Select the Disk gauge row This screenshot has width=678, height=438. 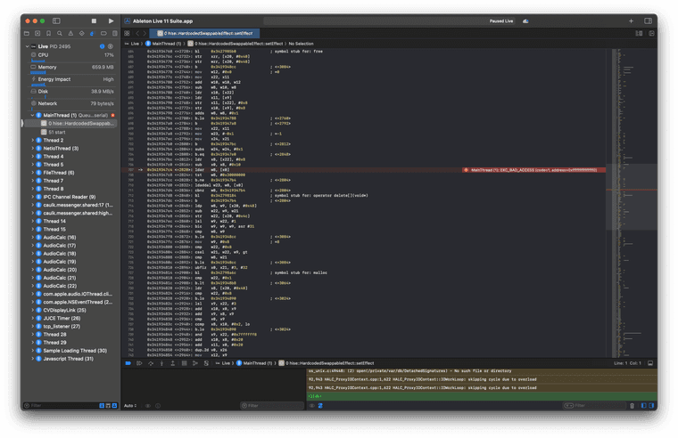click(72, 92)
